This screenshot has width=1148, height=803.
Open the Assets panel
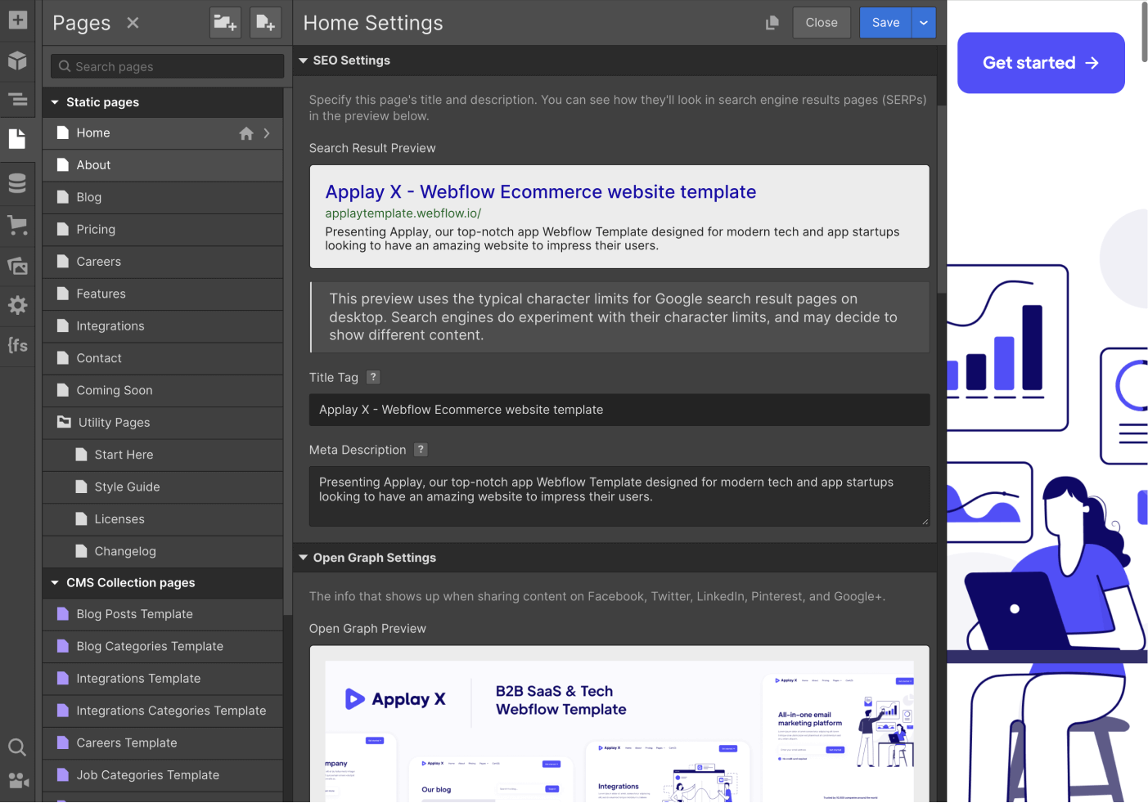tap(17, 266)
